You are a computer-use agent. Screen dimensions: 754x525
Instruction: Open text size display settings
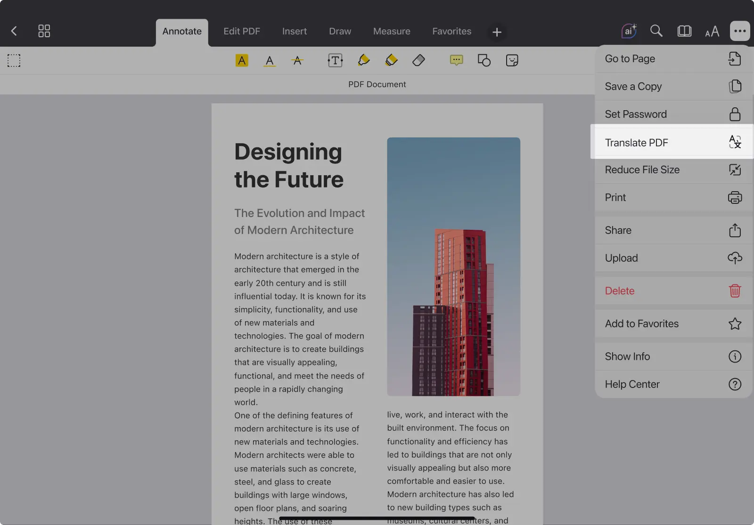click(x=712, y=31)
